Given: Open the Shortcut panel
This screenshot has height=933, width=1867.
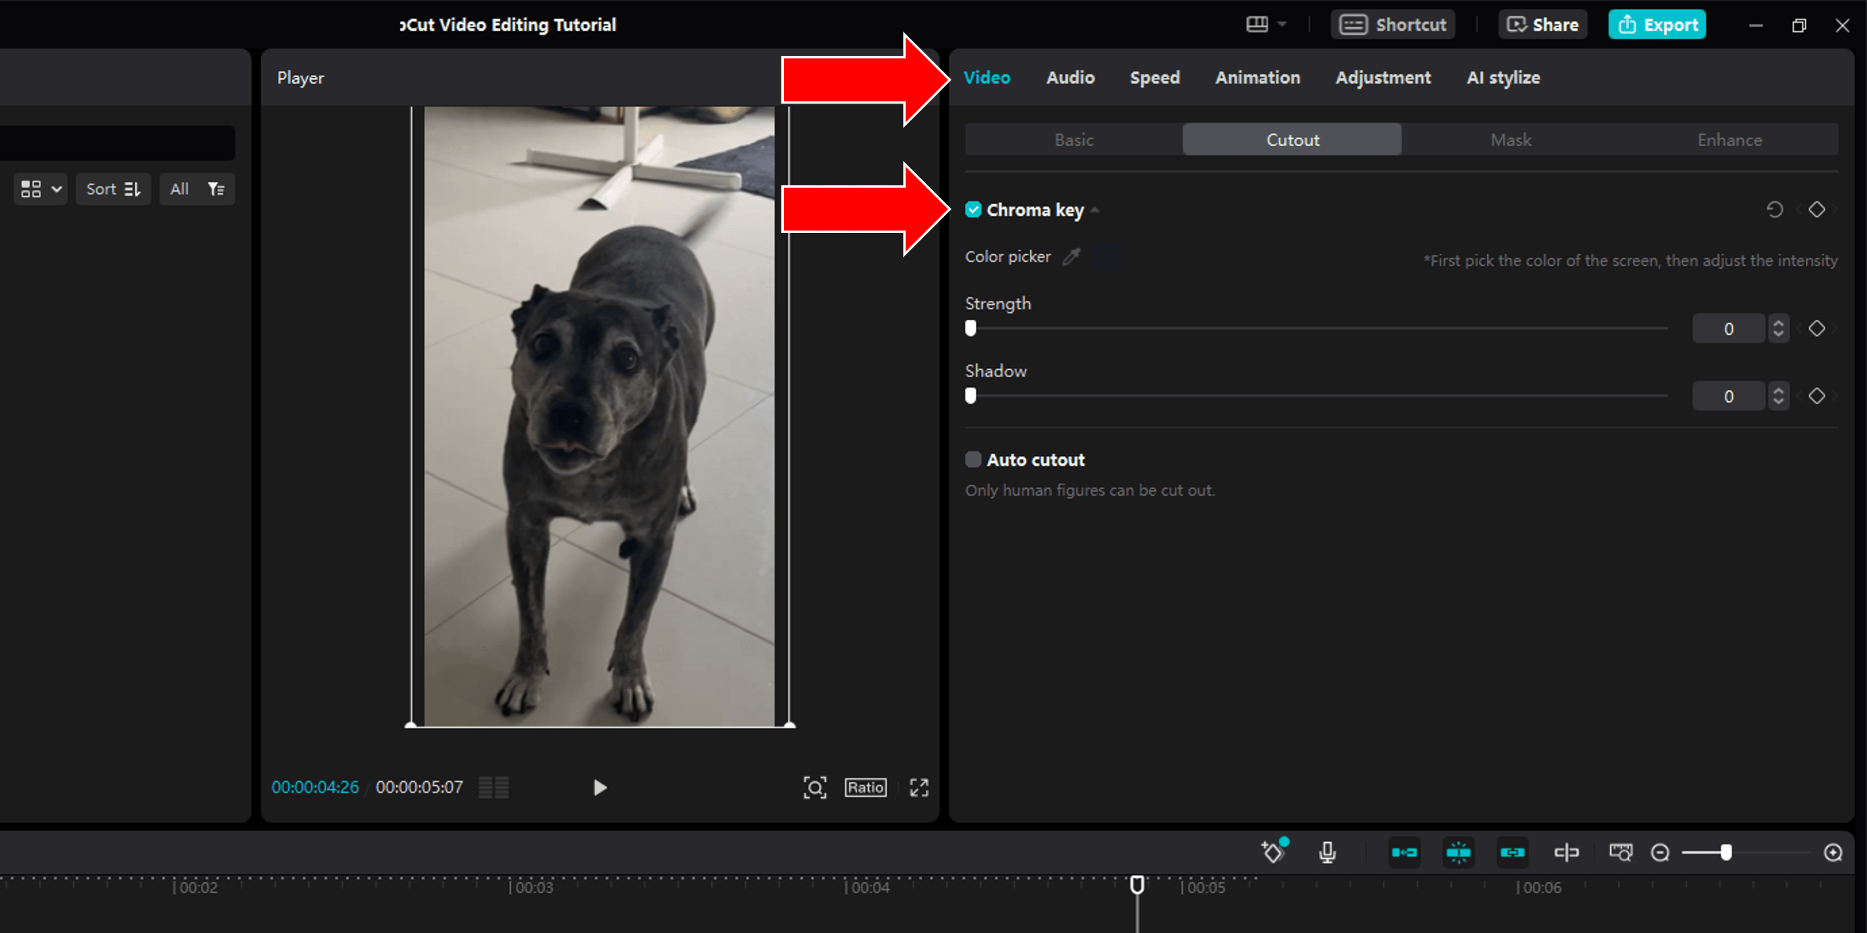Looking at the screenshot, I should tap(1392, 25).
